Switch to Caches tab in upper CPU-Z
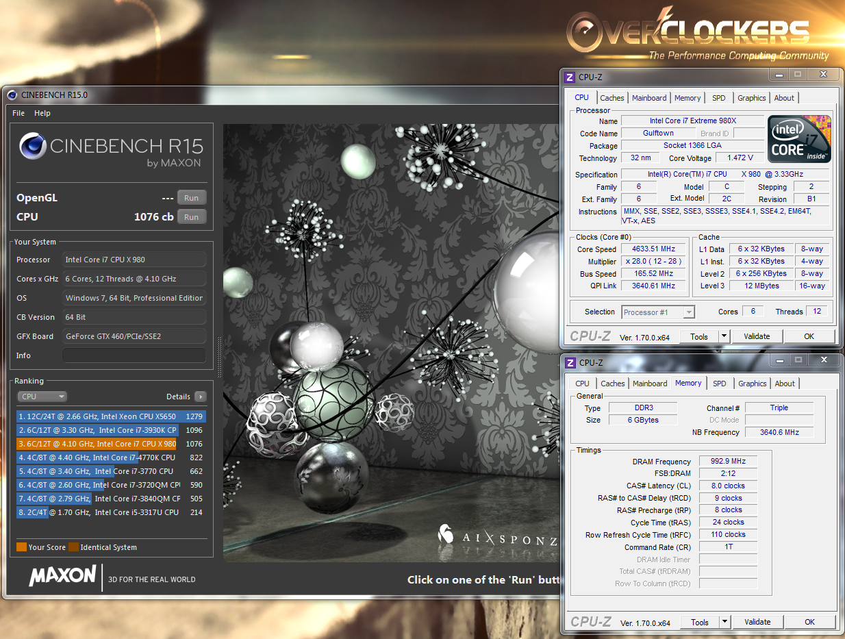Viewport: 845px width, 639px height. 612,98
